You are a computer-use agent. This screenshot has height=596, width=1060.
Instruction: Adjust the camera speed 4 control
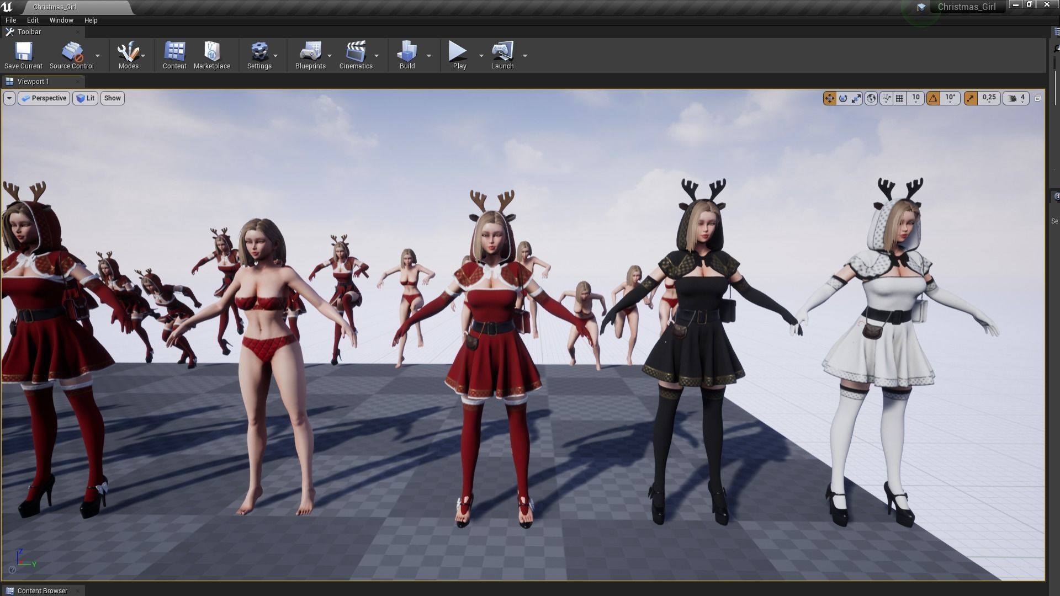click(1017, 98)
